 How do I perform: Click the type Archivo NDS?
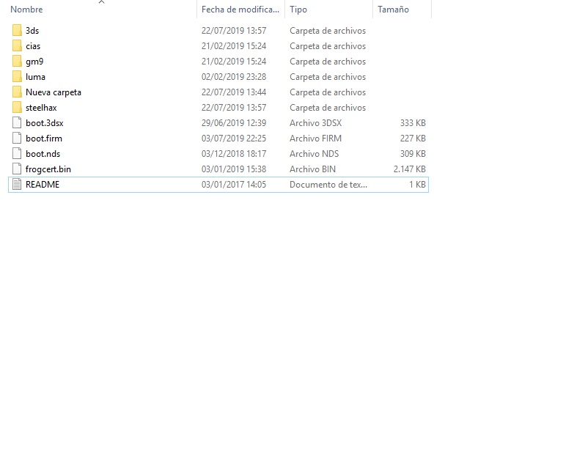pyautogui.click(x=314, y=154)
